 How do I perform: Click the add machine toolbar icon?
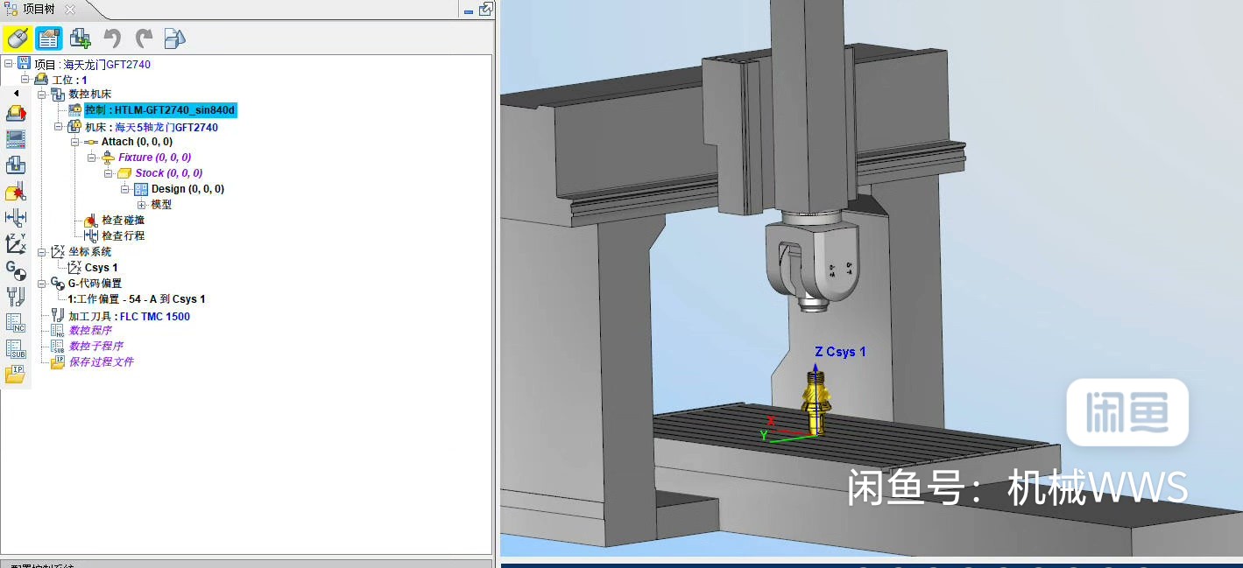[x=79, y=39]
